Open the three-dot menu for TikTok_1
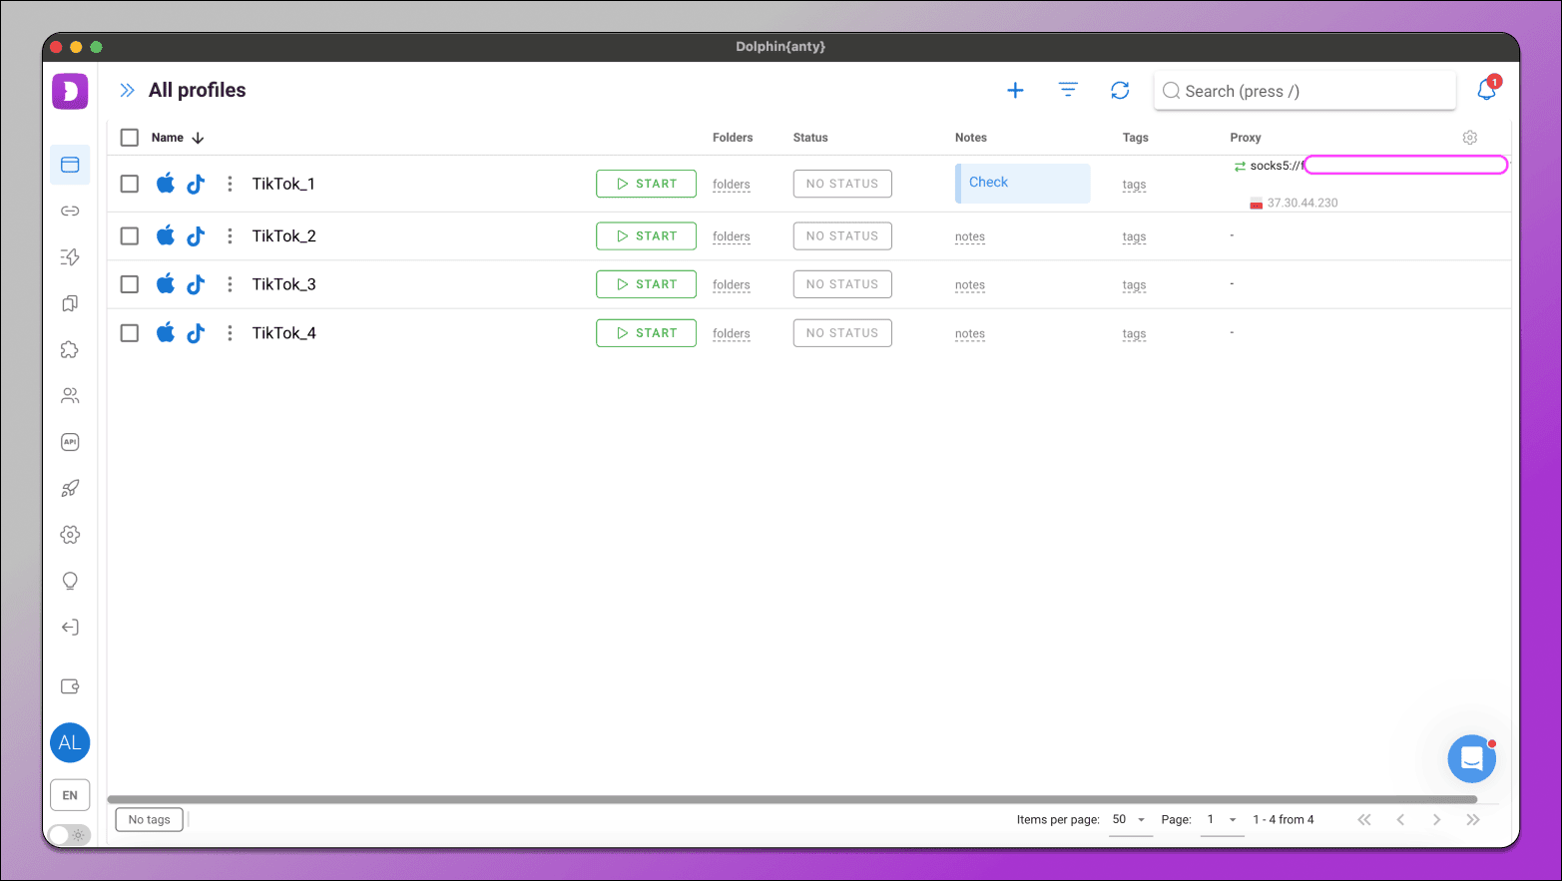The image size is (1562, 881). [230, 184]
